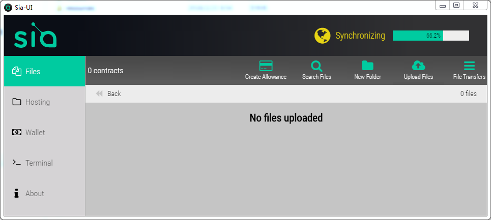Open File Transfers hamburger icon
The height and width of the screenshot is (220, 491).
coord(469,66)
